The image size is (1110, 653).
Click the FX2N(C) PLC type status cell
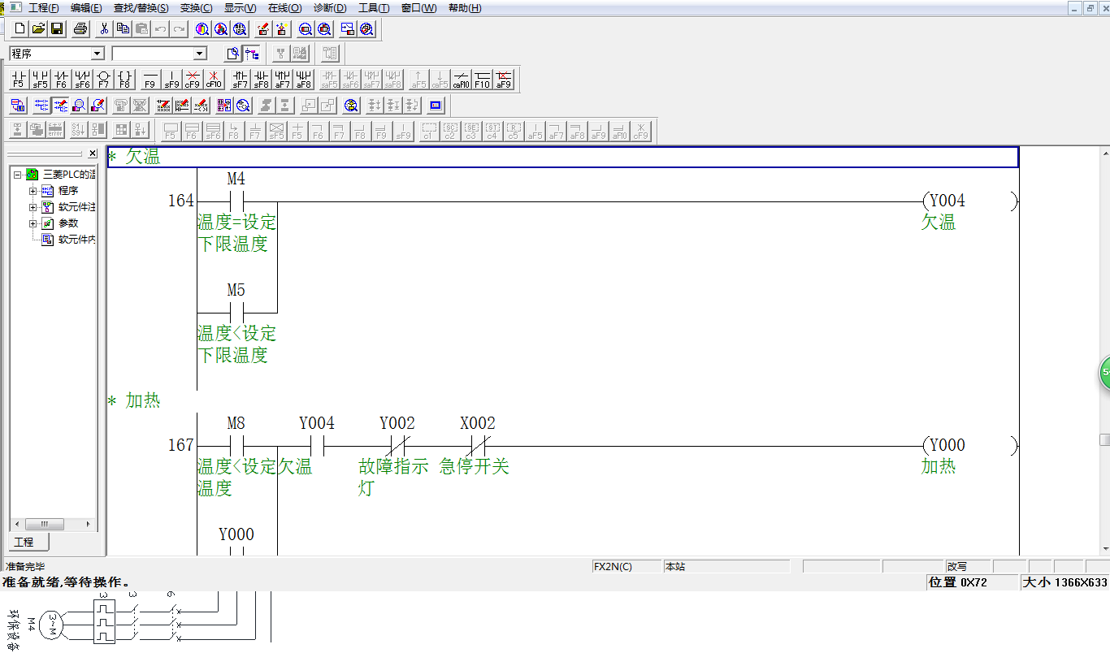[x=627, y=566]
